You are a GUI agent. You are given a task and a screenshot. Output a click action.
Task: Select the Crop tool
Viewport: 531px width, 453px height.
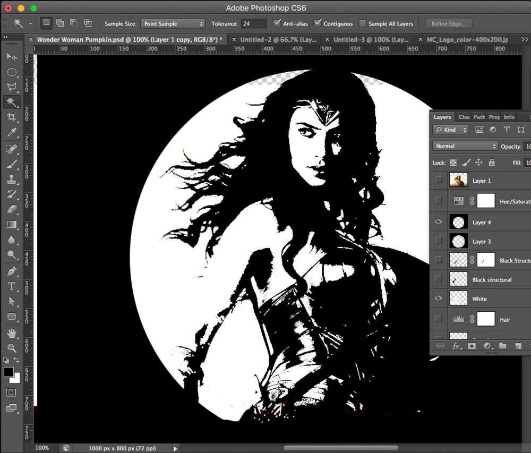(x=12, y=117)
